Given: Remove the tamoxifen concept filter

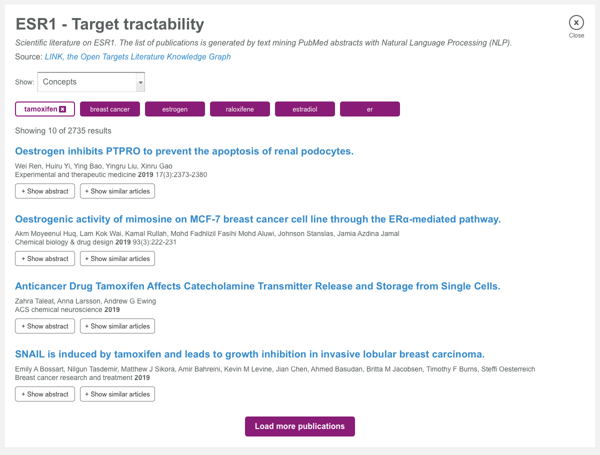Looking at the screenshot, I should coord(62,109).
